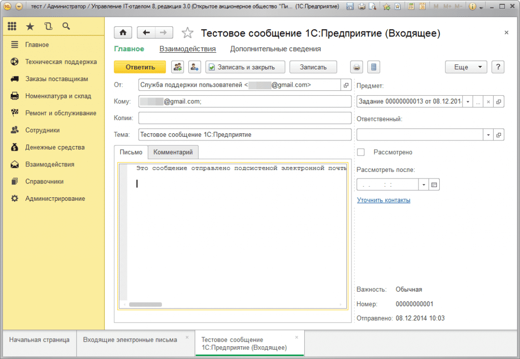Open the Еще dropdown menu

(466, 67)
